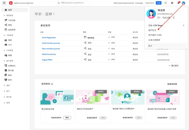Open Components (元件) in sidebar
This screenshot has width=189, height=130.
tap(8, 45)
